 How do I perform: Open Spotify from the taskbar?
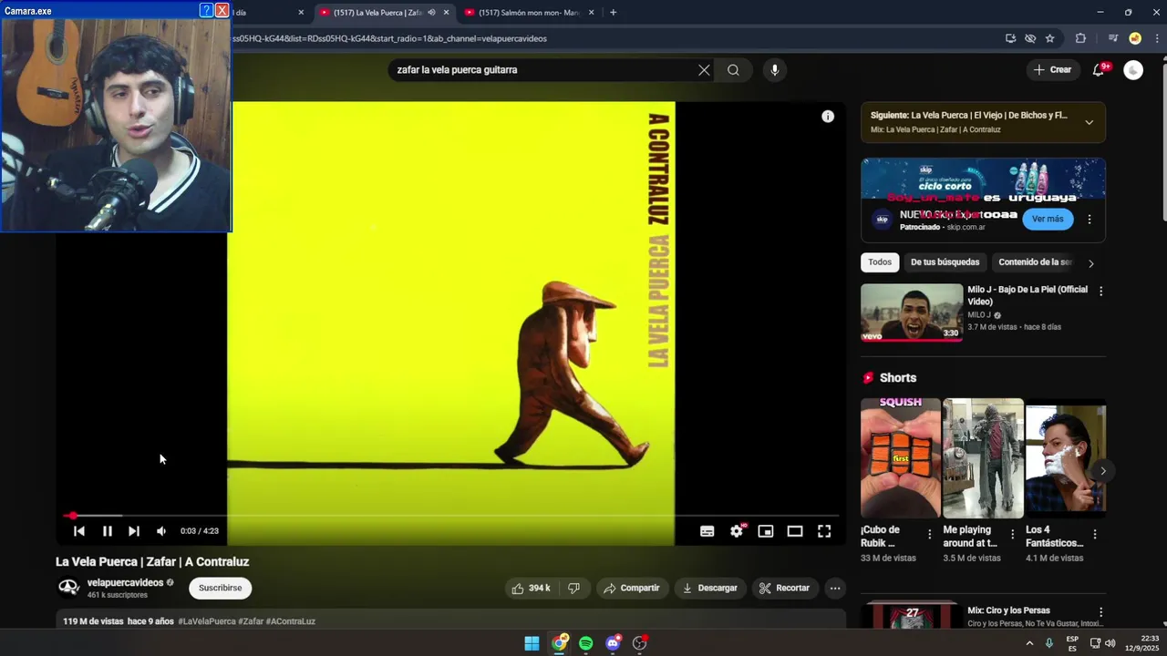[585, 643]
